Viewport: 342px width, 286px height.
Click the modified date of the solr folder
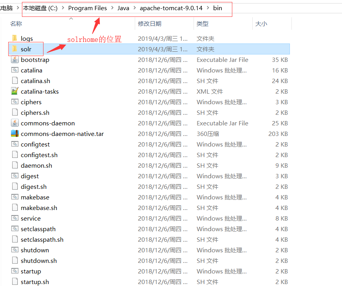coord(163,49)
